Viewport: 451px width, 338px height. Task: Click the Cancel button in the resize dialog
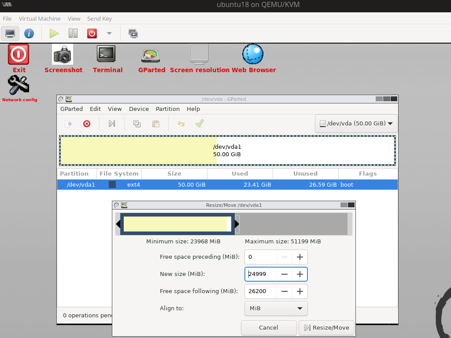[269, 327]
